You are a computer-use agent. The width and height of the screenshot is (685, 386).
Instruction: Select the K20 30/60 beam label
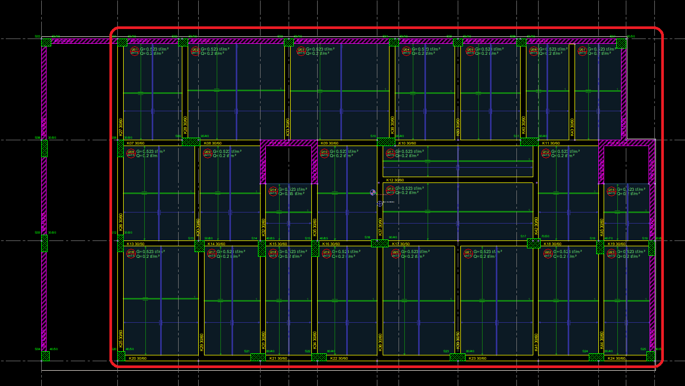tap(137, 359)
